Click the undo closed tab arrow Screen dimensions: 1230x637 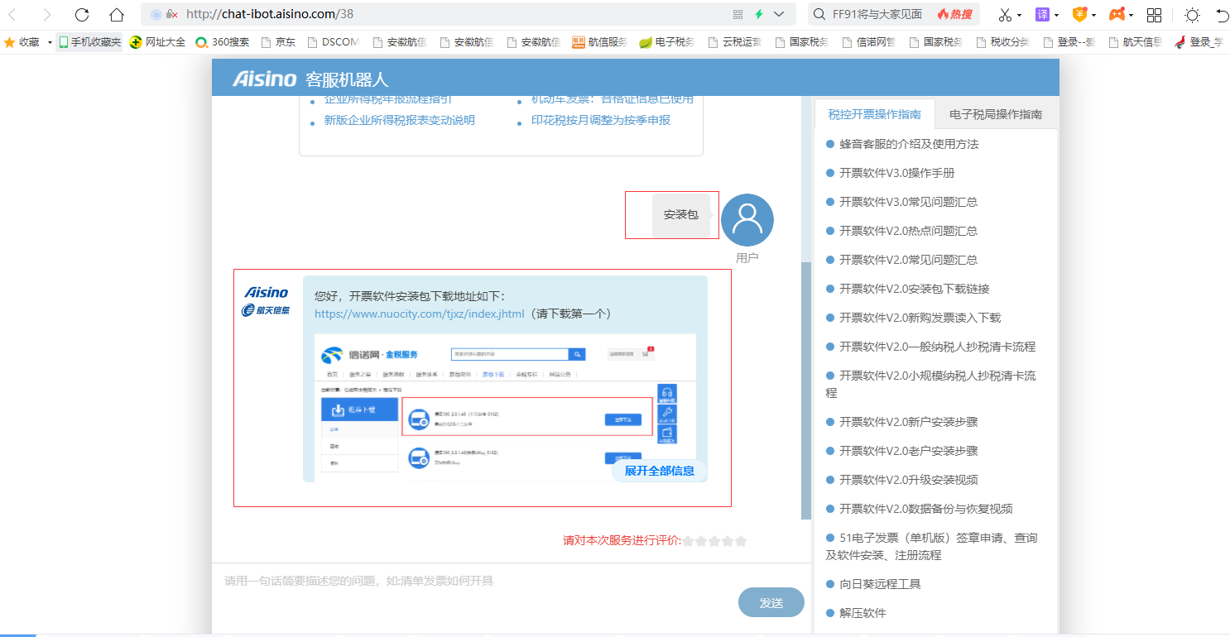coord(1222,14)
